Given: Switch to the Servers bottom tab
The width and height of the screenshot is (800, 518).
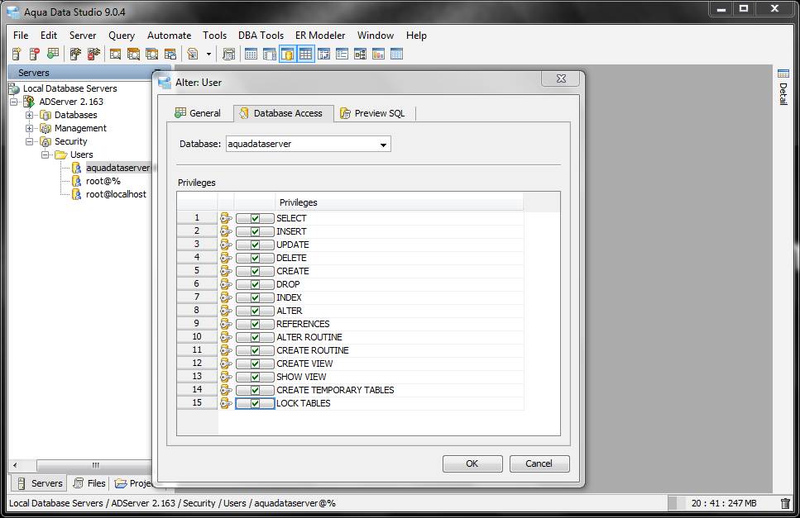Looking at the screenshot, I should coord(40,483).
